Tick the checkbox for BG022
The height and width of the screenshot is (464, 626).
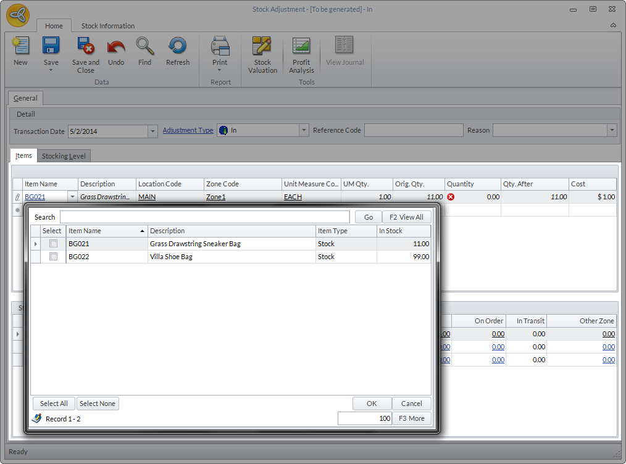coord(53,257)
